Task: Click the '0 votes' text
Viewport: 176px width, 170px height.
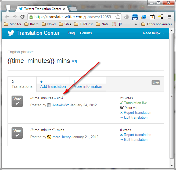Action: (125, 130)
